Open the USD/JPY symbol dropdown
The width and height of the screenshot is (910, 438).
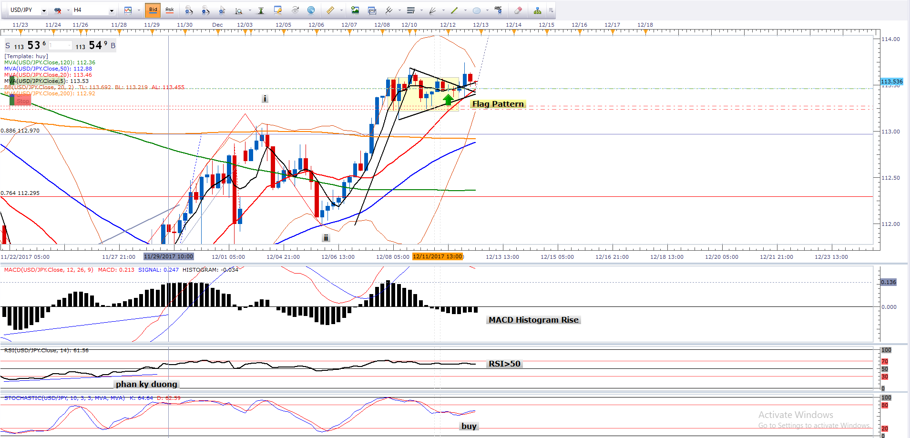point(44,10)
